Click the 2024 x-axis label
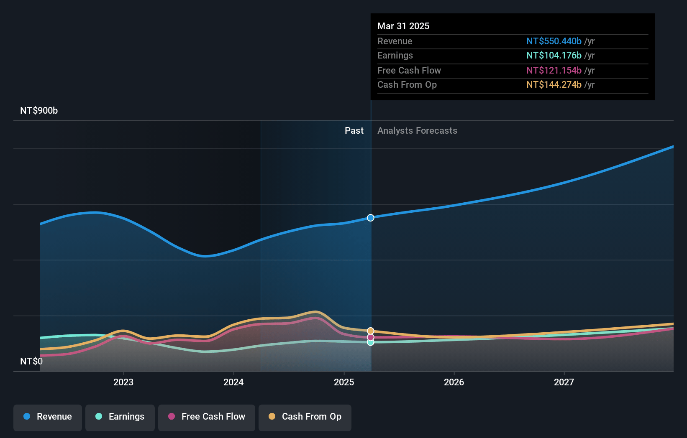Image resolution: width=687 pixels, height=438 pixels. (233, 382)
